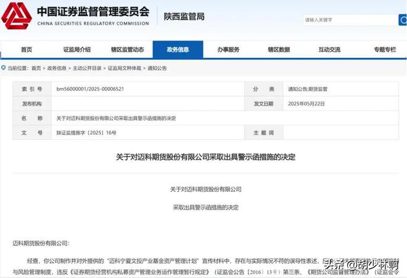Go to 政务信息 in the breadcrumb
The width and height of the screenshot is (407, 278).
tap(57, 68)
